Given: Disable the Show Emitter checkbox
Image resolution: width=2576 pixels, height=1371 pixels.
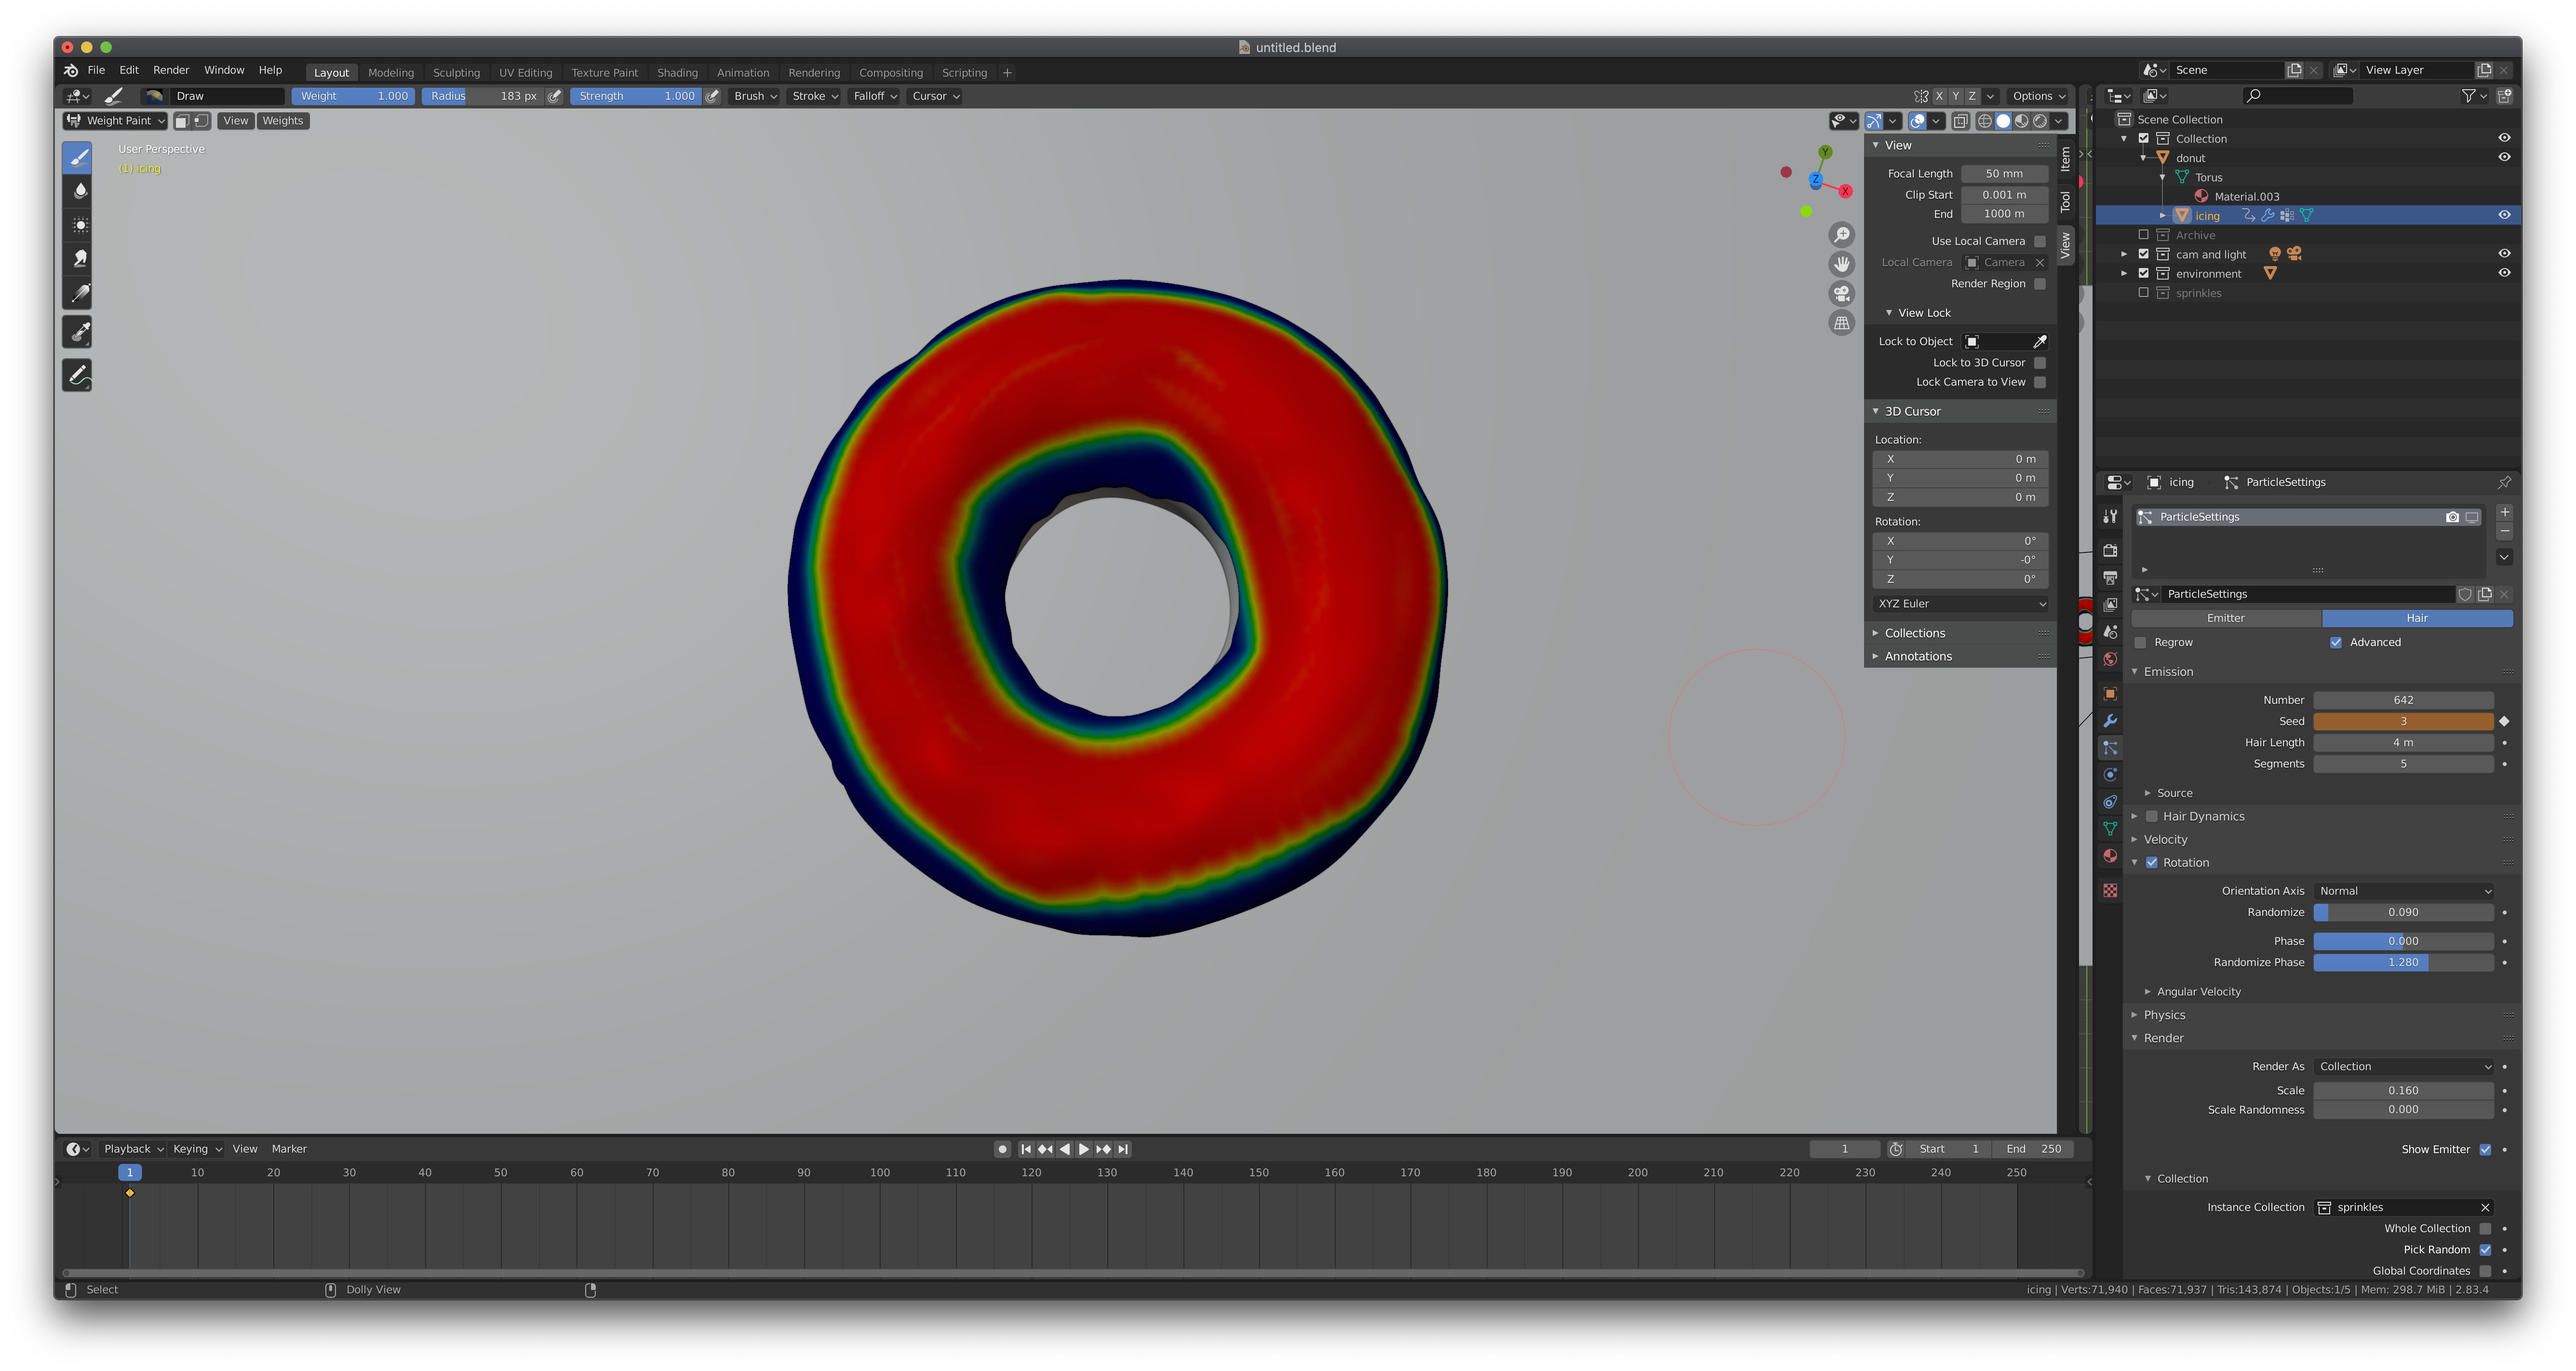Looking at the screenshot, I should pos(2485,1149).
